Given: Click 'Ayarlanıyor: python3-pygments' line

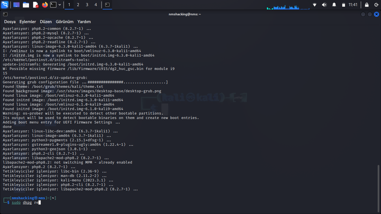Looking at the screenshot, I should (57, 140).
